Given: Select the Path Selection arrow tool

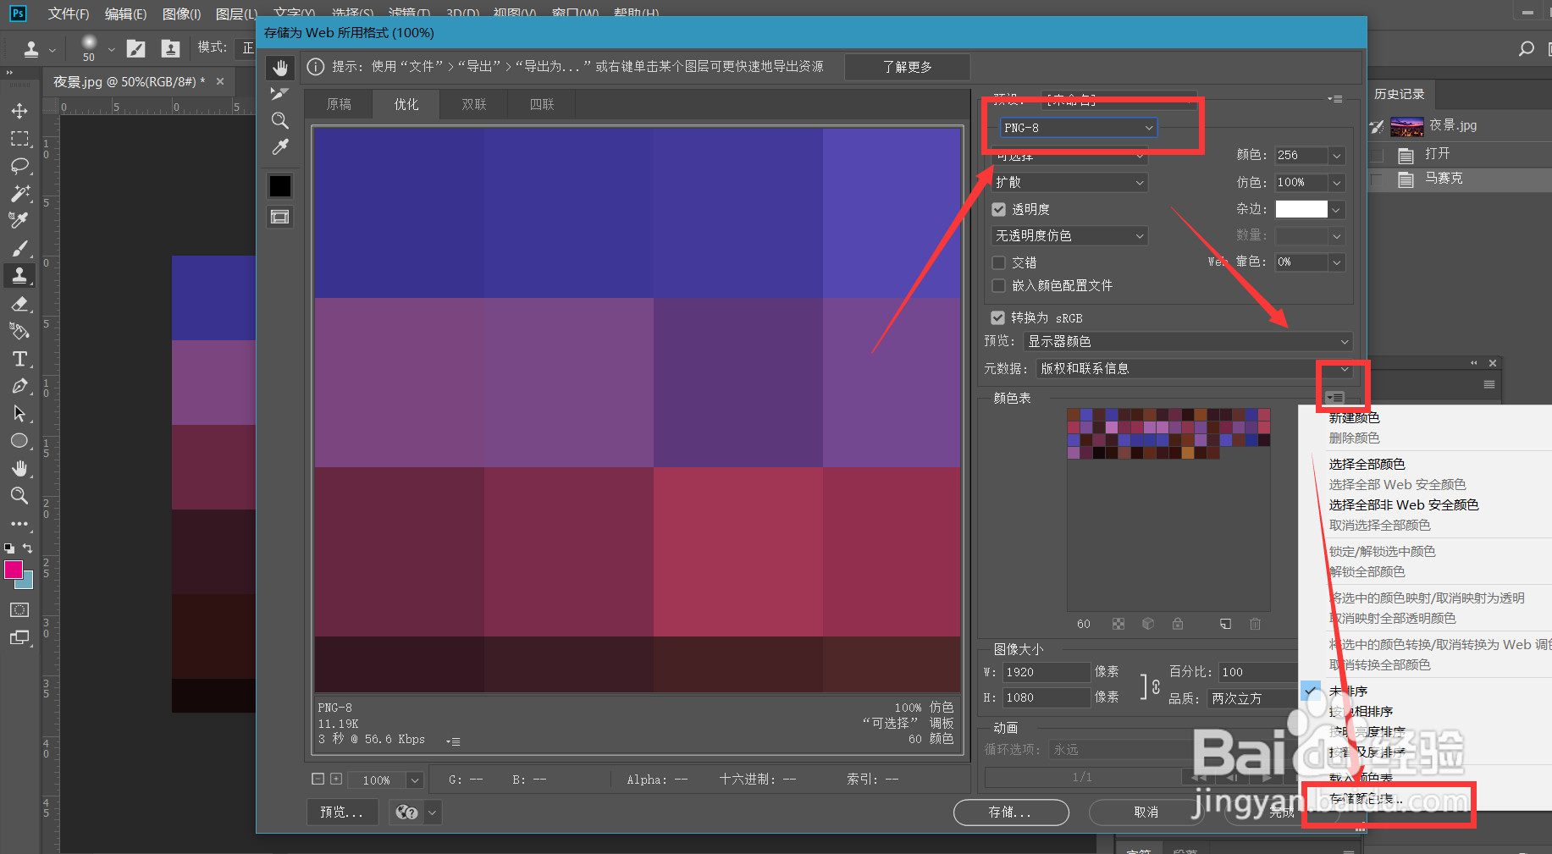Looking at the screenshot, I should click(x=19, y=414).
